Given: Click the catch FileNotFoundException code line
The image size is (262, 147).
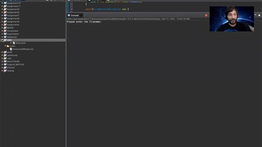Looking at the screenshot, I should (x=107, y=9).
